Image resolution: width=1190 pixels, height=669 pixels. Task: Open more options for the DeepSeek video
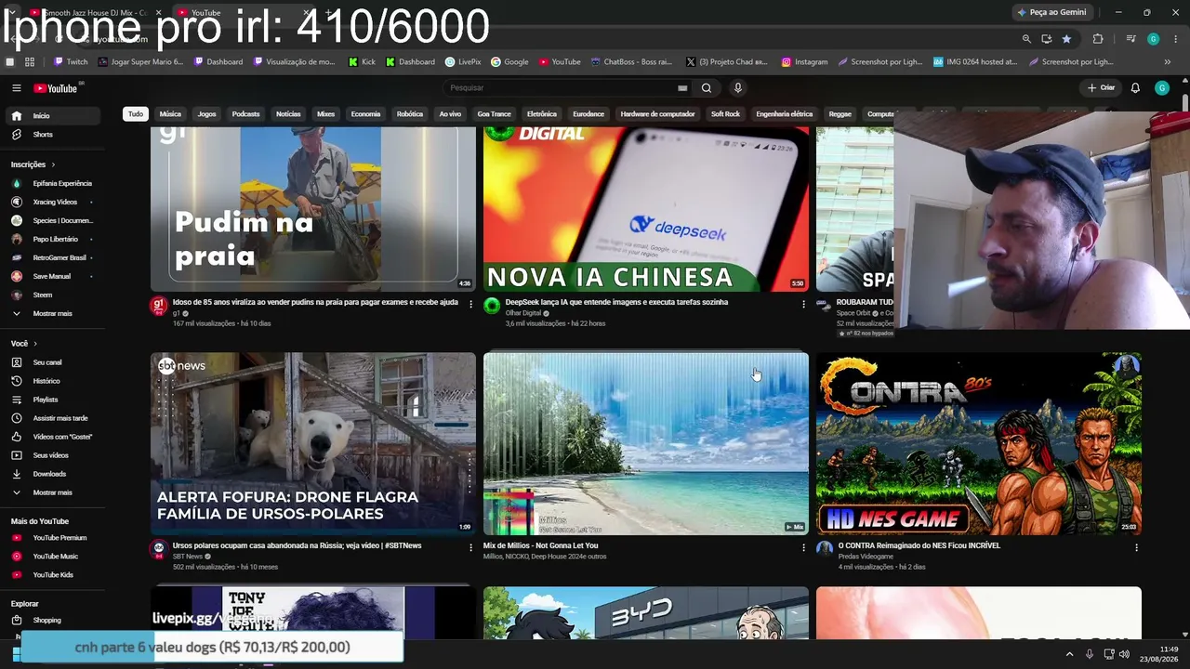803,304
